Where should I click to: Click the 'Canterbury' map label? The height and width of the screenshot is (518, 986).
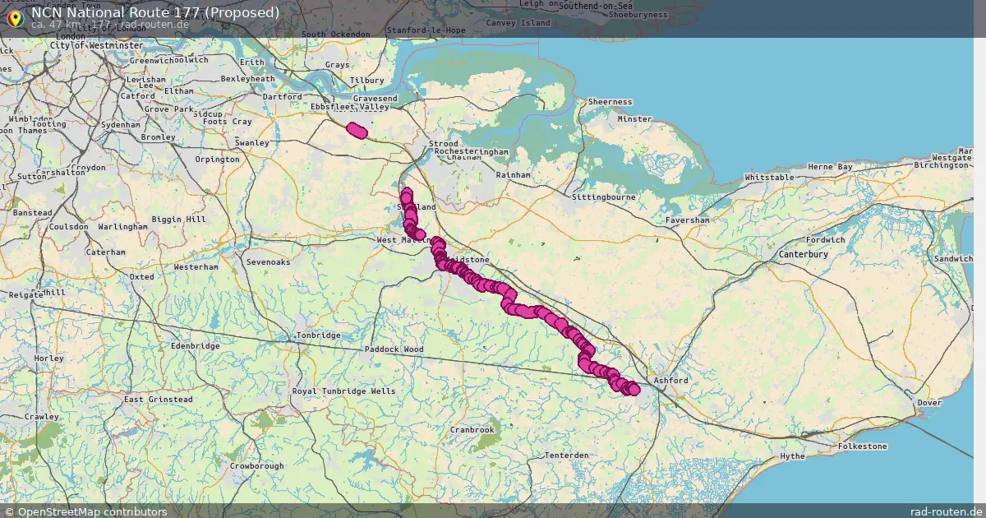(x=804, y=255)
